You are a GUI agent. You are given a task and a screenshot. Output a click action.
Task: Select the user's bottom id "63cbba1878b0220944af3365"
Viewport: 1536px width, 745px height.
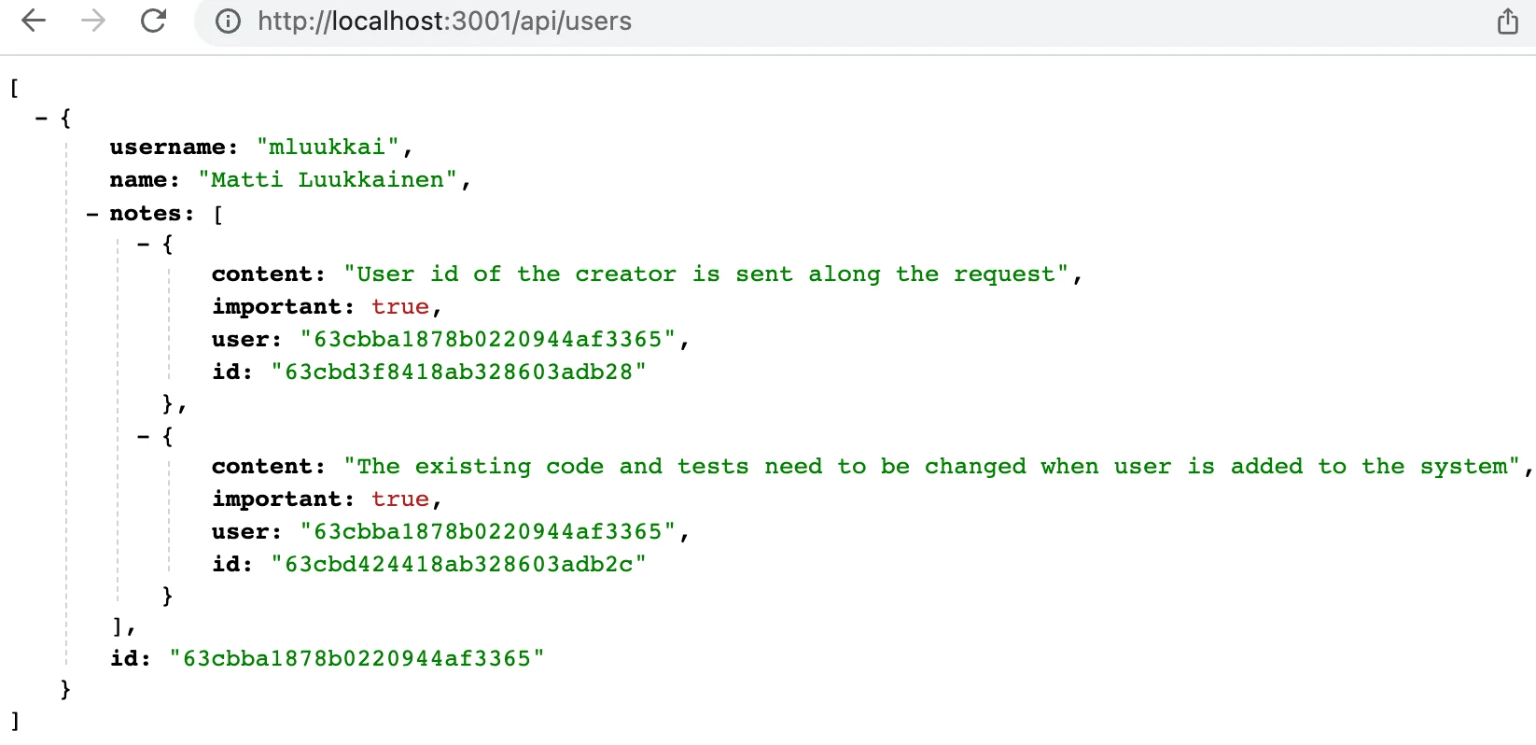pyautogui.click(x=356, y=659)
